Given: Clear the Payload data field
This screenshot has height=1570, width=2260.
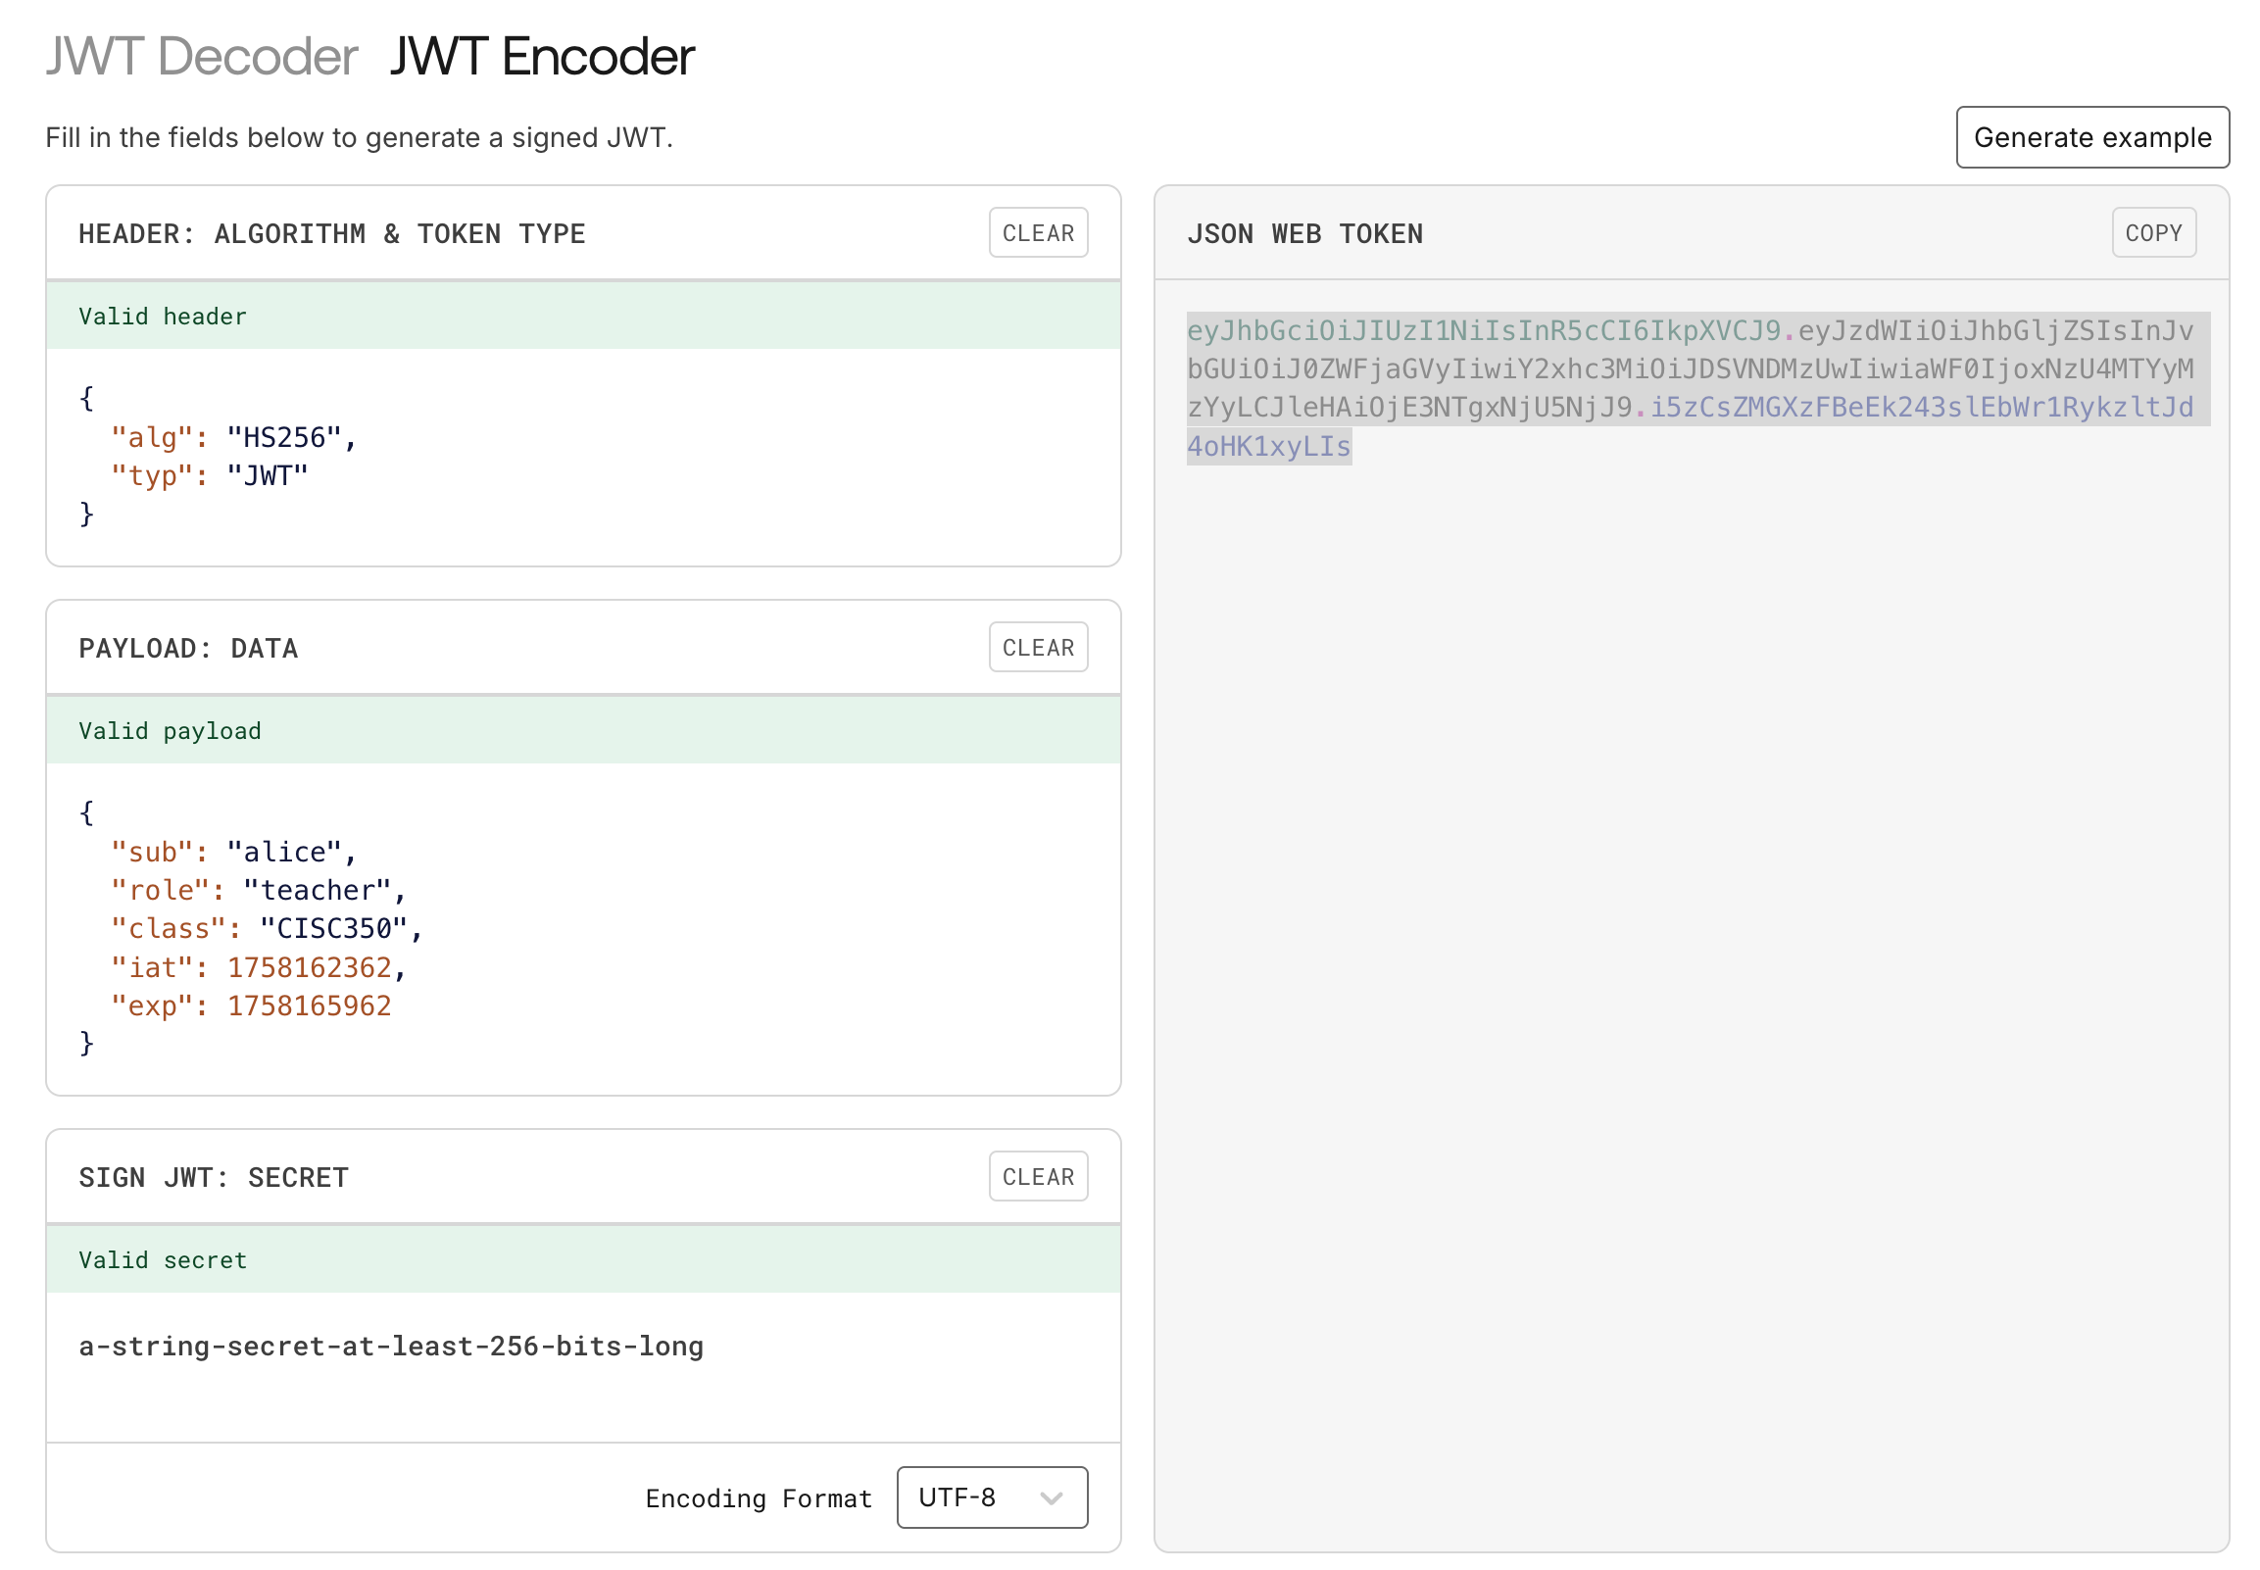Looking at the screenshot, I should pos(1038,646).
